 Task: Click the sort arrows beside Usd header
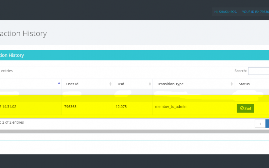tap(150, 84)
